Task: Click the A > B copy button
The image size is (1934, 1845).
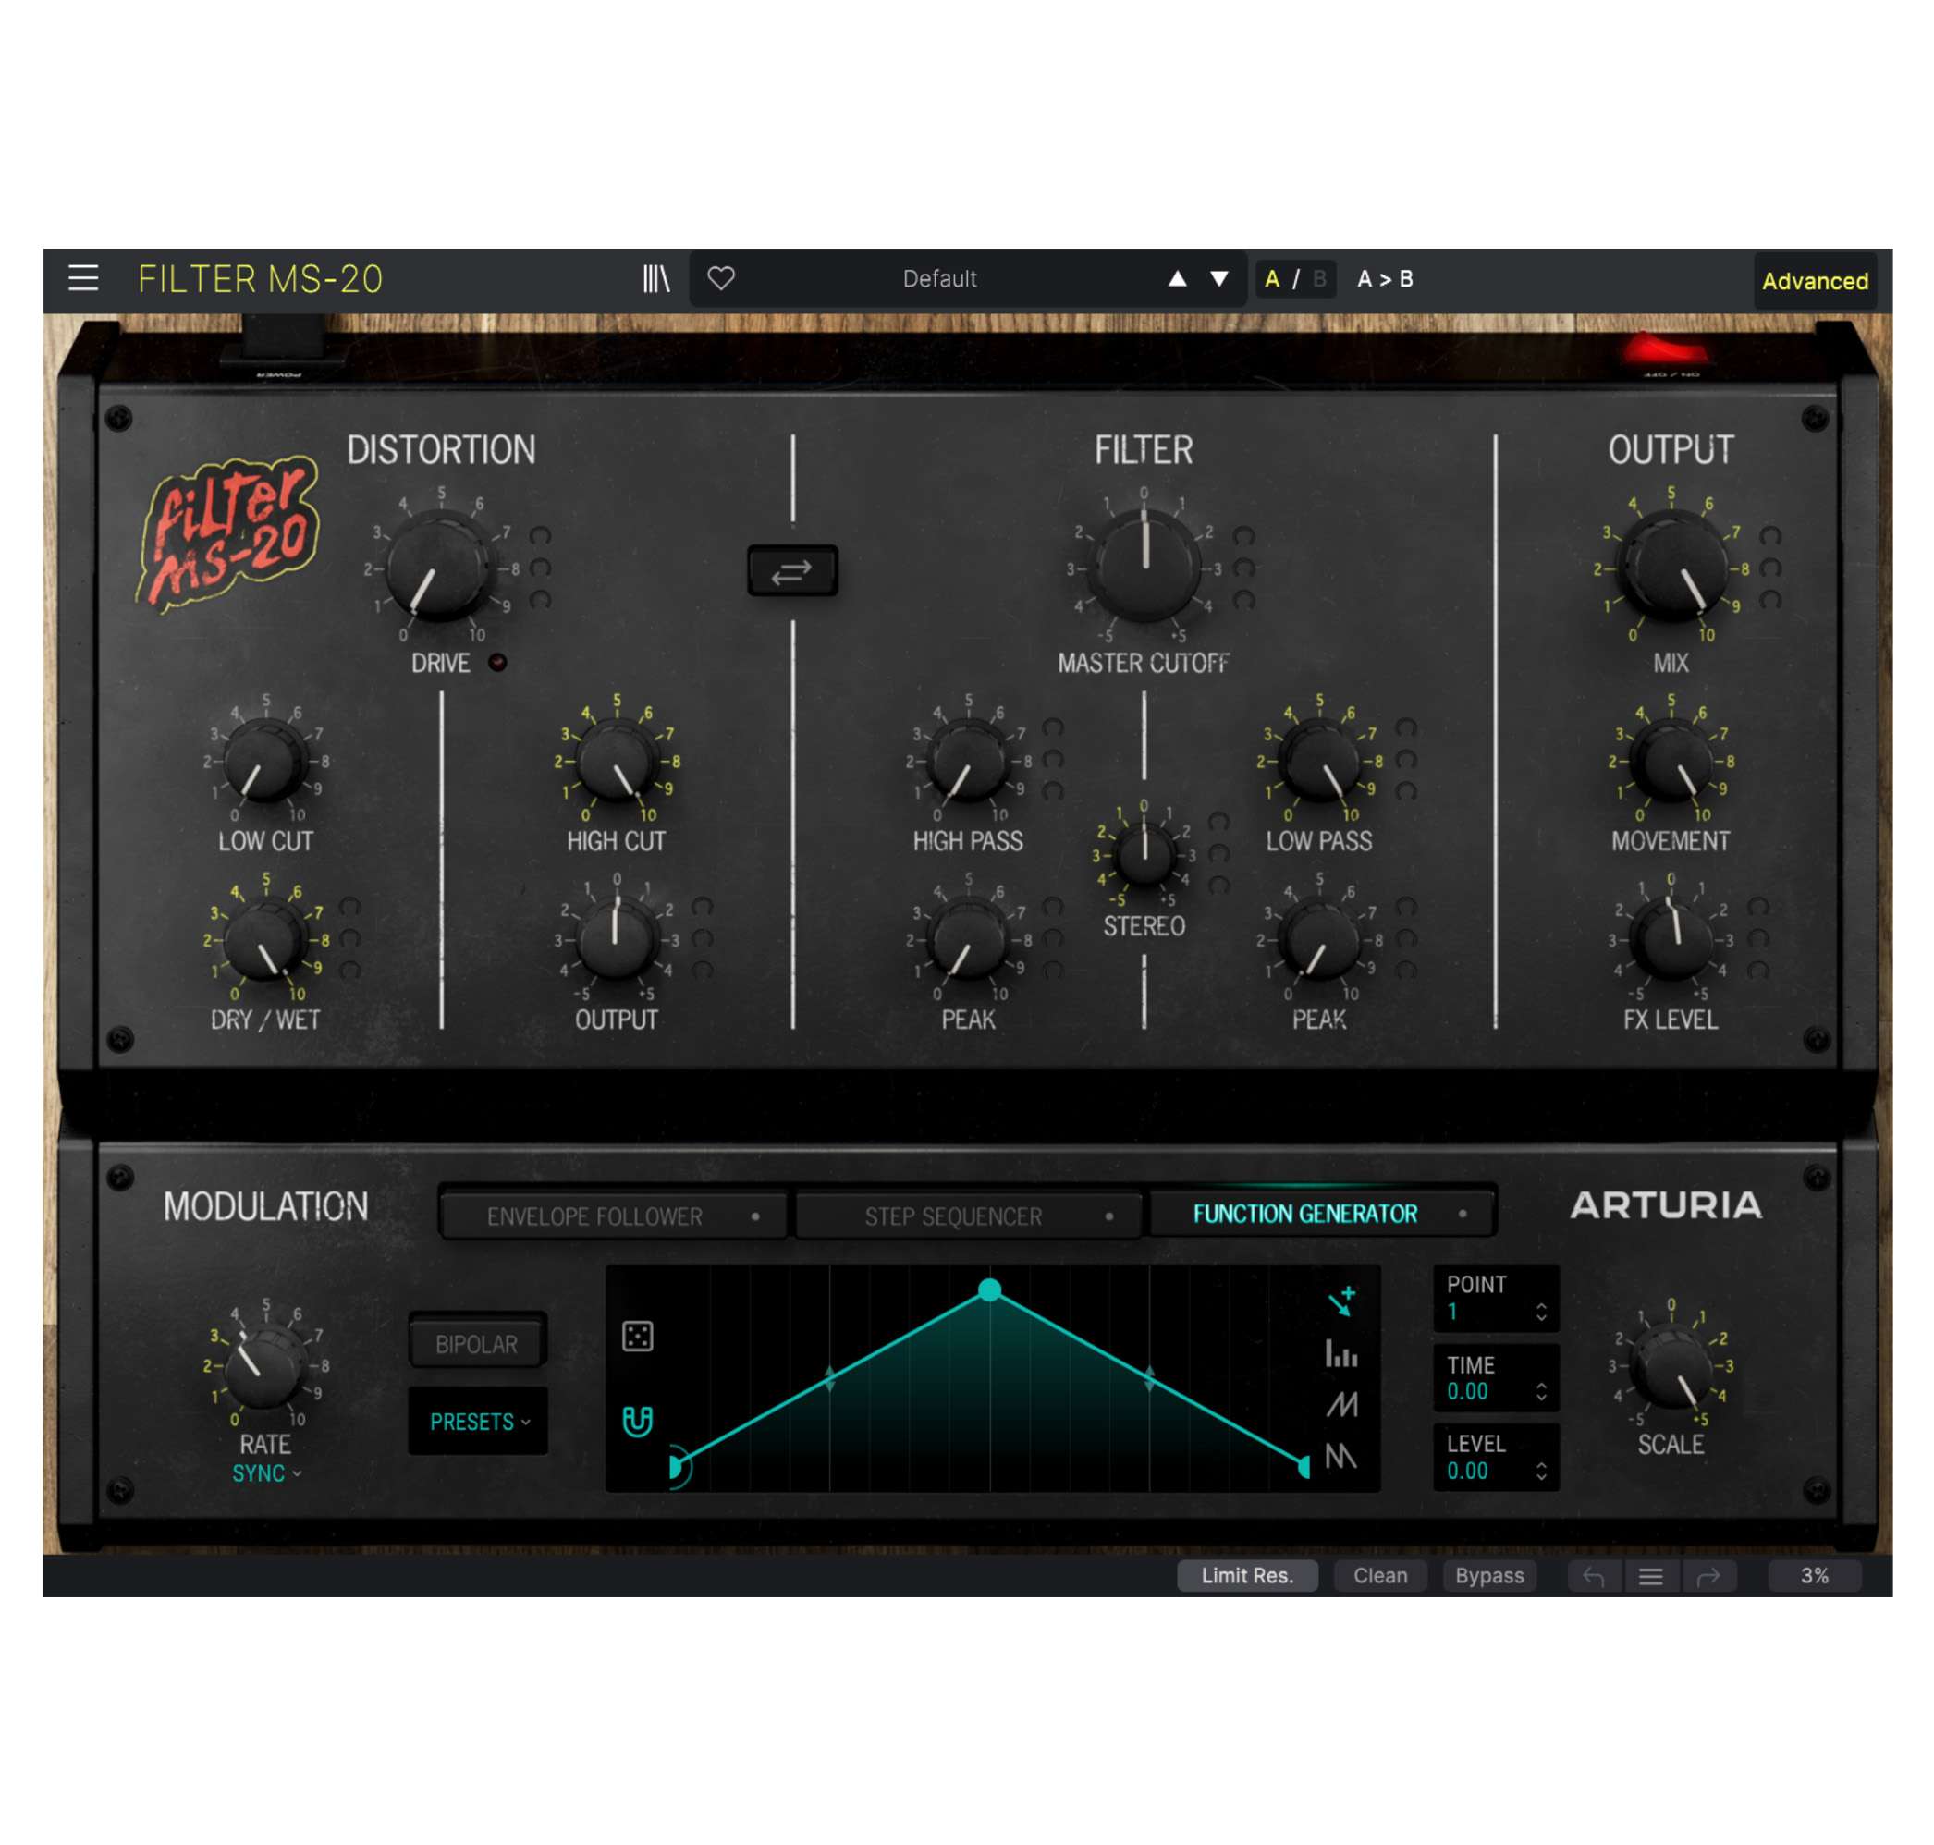Action: coord(1384,278)
